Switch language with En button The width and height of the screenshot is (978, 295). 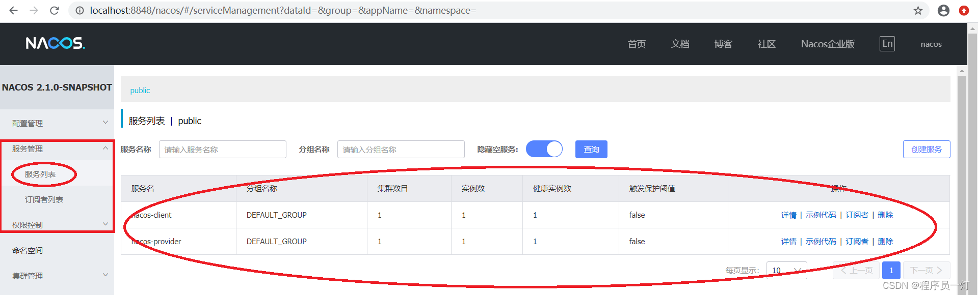click(887, 44)
